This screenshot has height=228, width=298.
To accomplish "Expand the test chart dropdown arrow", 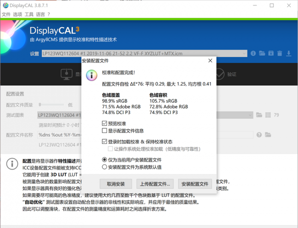I will [x=250, y=115].
